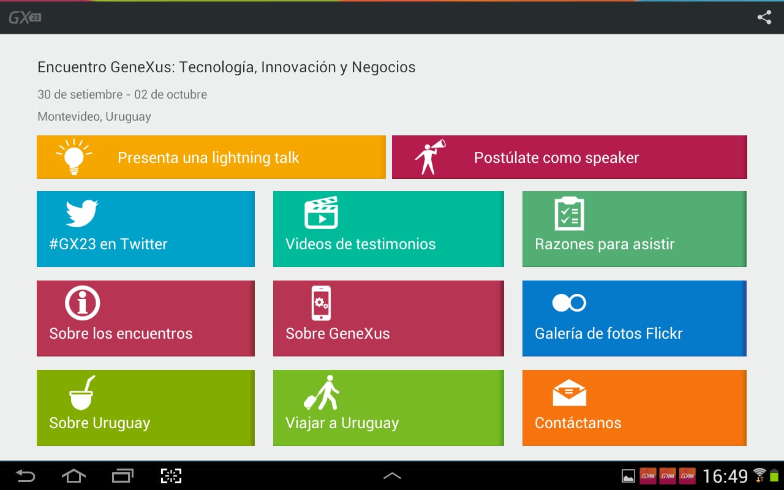Tap the smartphone with gears icon
The image size is (784, 490).
point(321,303)
